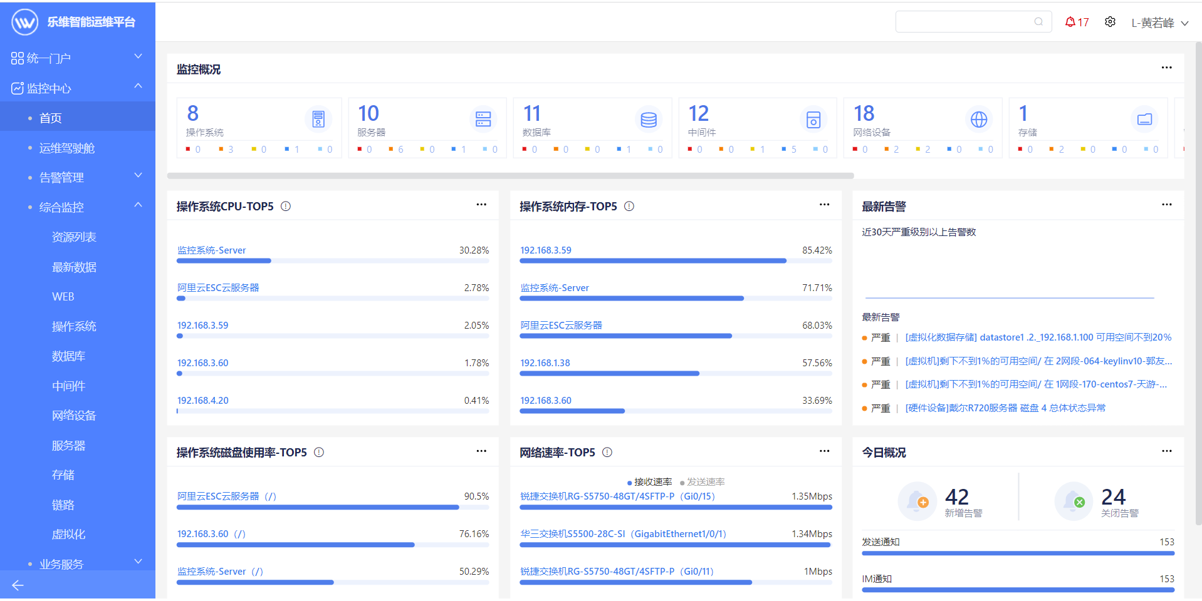This screenshot has height=601, width=1202.
Task: Toggle 接收速率 legend series
Action: (649, 482)
